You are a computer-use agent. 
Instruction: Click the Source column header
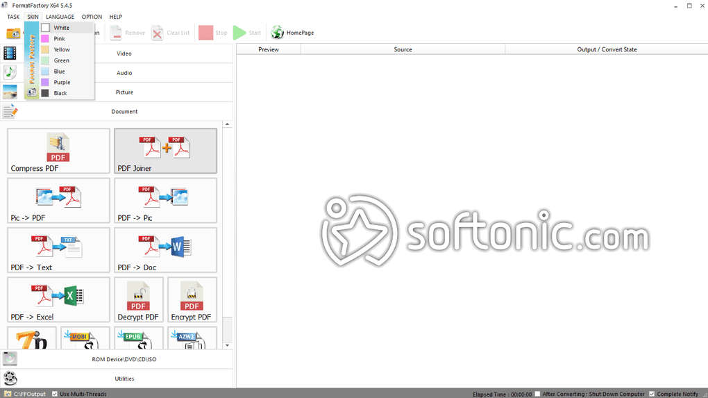pyautogui.click(x=403, y=49)
